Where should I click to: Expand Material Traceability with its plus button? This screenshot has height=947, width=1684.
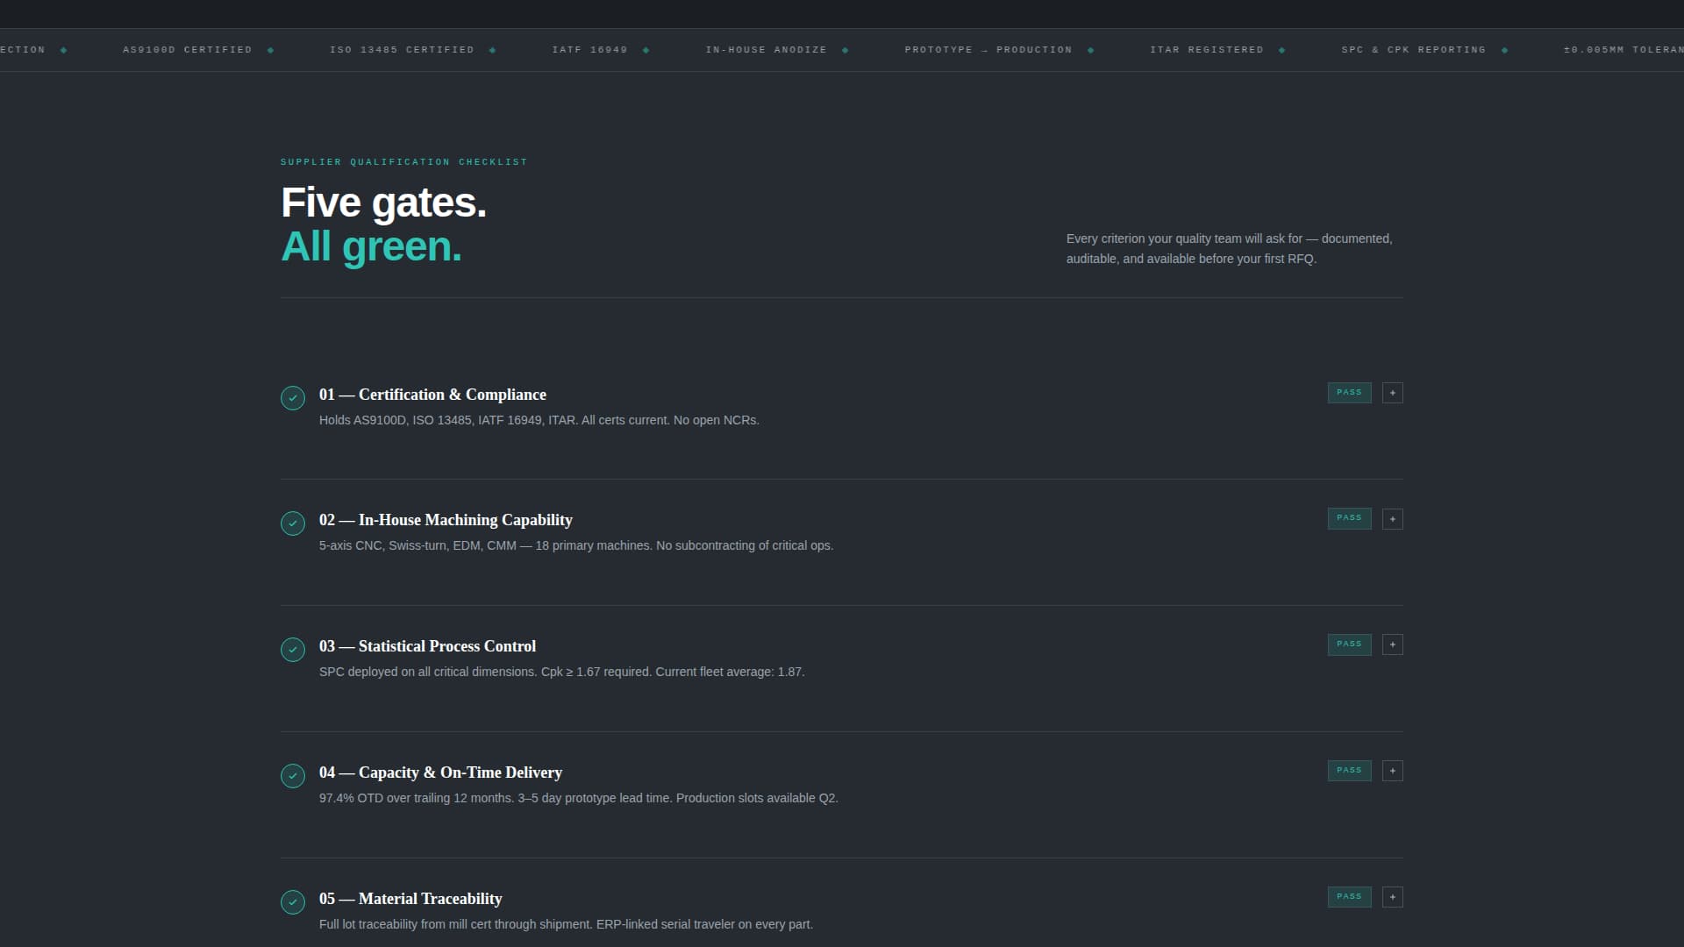tap(1392, 896)
